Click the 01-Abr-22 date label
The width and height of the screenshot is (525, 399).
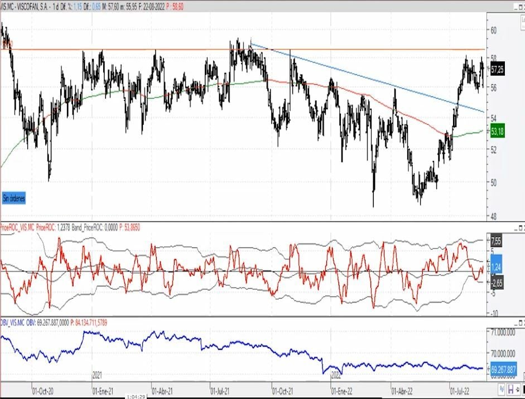(402, 392)
